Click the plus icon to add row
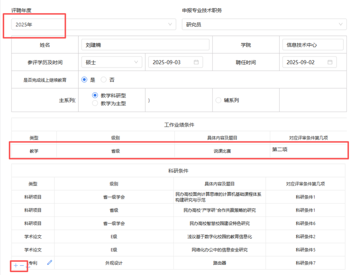Screen dimensions: 353x275 [15, 266]
